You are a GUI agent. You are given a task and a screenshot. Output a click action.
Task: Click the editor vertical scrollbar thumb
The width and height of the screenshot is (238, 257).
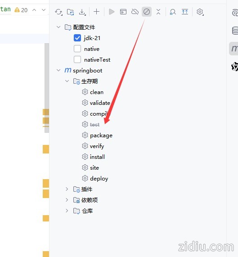click(47, 88)
